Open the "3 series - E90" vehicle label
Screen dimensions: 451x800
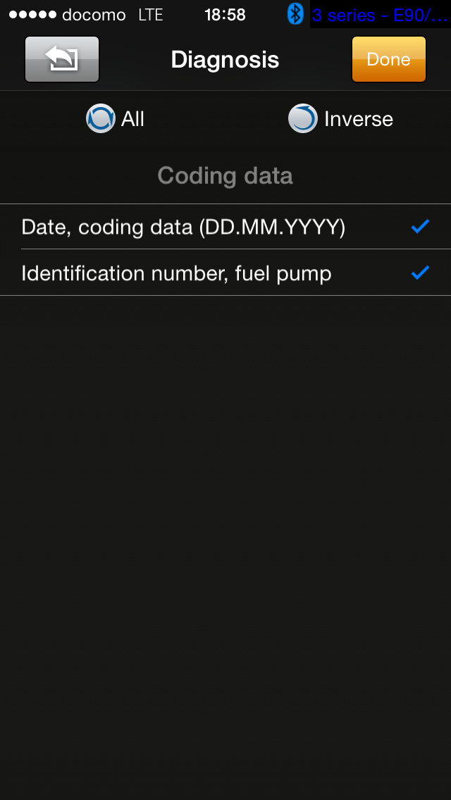(x=379, y=15)
